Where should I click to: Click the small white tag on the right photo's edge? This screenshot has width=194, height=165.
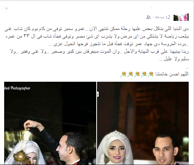(98, 94)
